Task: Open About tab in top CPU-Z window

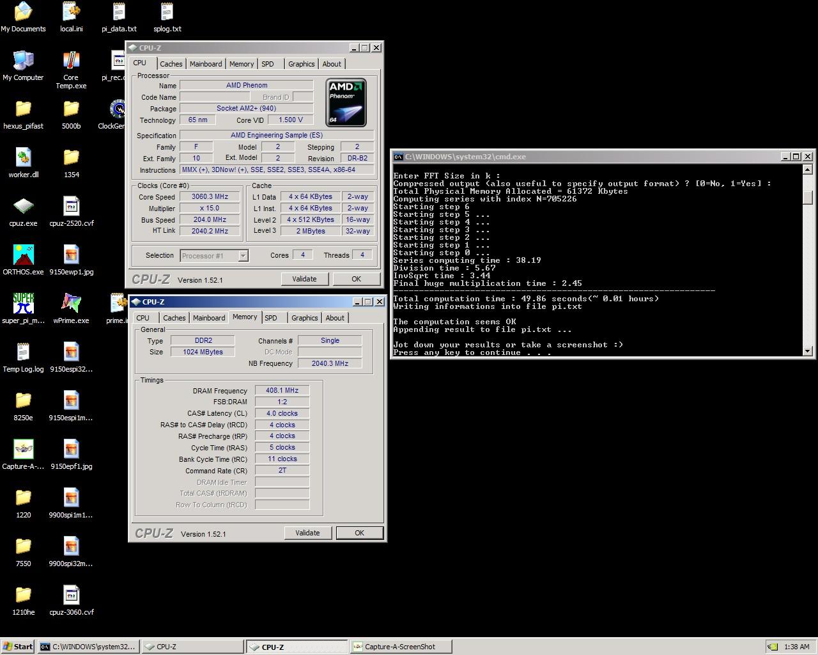Action: point(332,64)
